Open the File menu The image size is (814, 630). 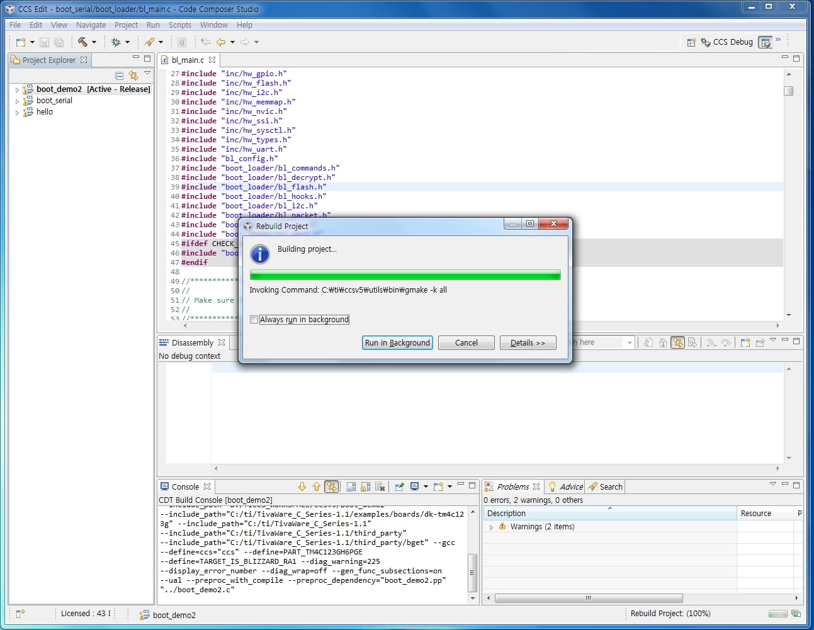coord(15,25)
